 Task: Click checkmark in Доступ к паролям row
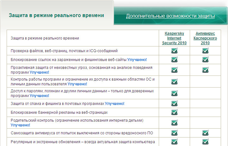[174, 93]
